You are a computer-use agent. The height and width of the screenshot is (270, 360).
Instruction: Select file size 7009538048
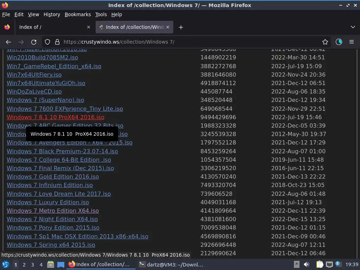(x=218, y=228)
